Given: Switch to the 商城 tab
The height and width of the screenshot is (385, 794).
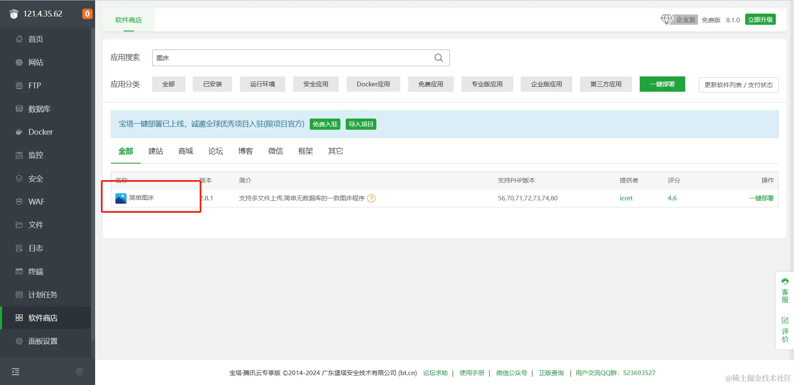Looking at the screenshot, I should click(186, 151).
